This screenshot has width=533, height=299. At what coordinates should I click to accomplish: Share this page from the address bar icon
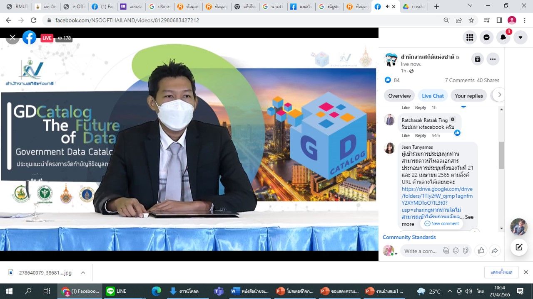pyautogui.click(x=458, y=20)
